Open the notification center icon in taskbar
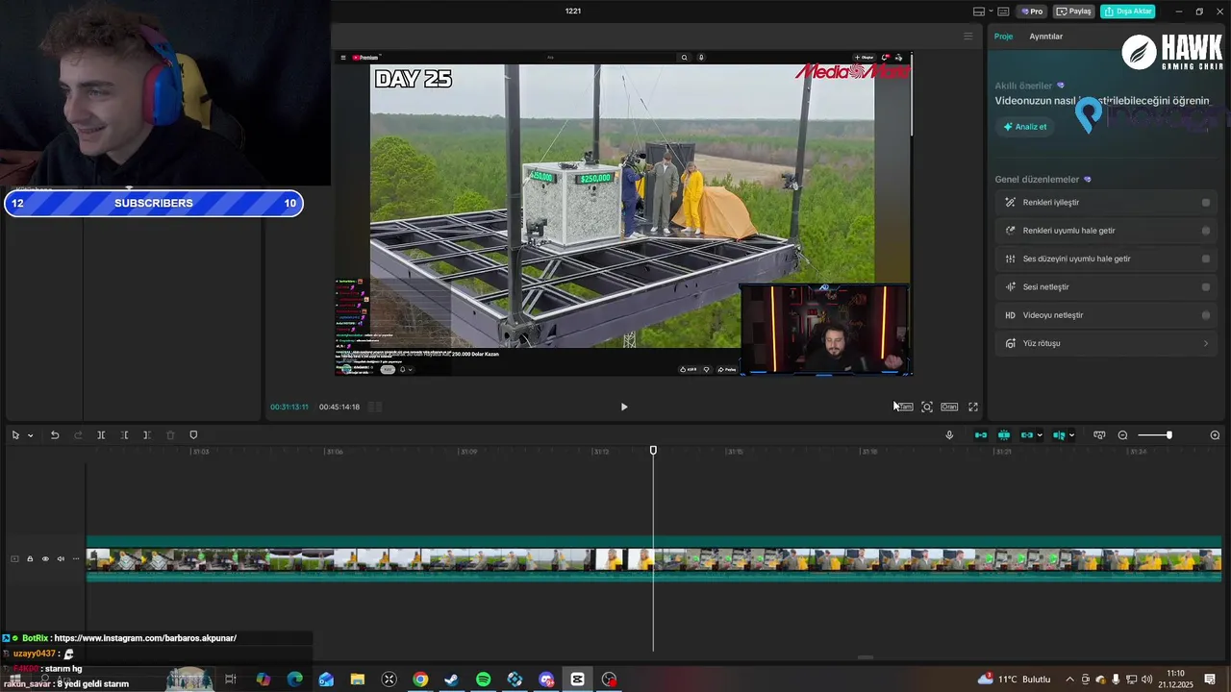 (1210, 680)
